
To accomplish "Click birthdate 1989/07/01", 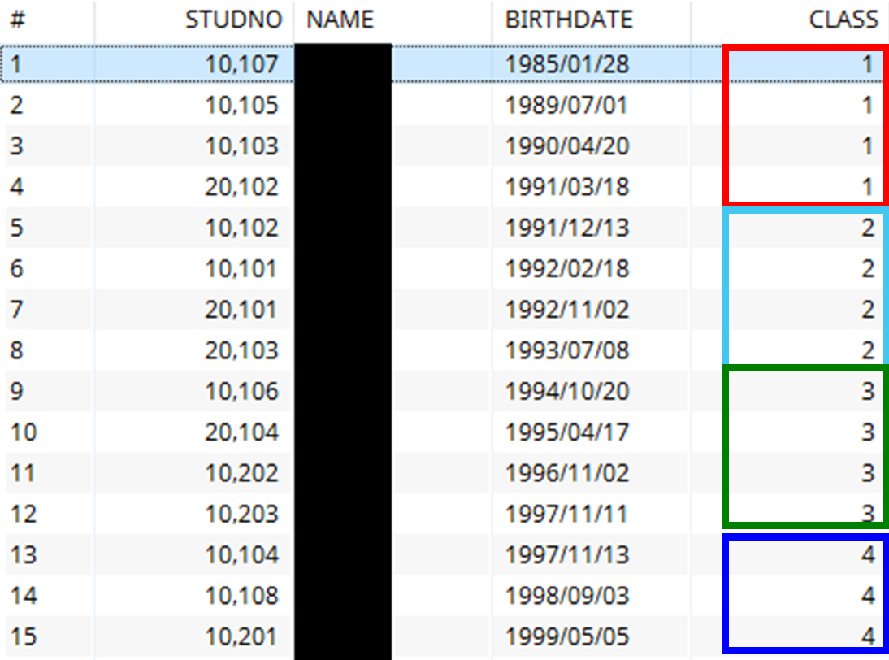I will click(x=566, y=105).
